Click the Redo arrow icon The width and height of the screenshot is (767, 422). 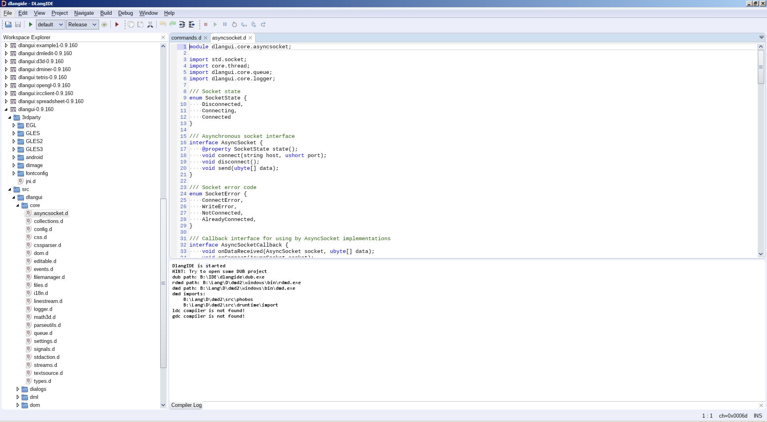pos(173,24)
